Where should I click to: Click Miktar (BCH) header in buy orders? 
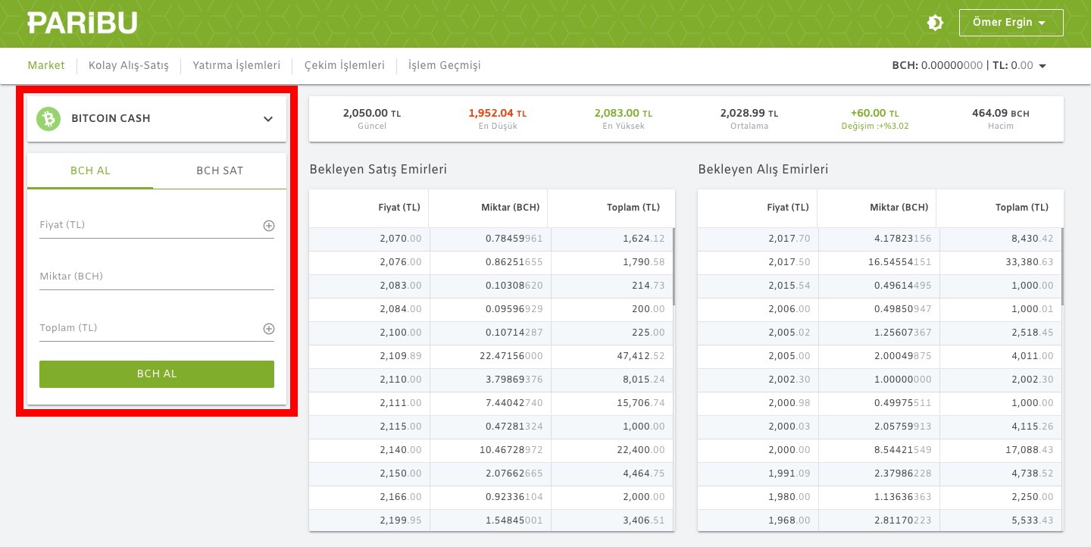point(899,208)
